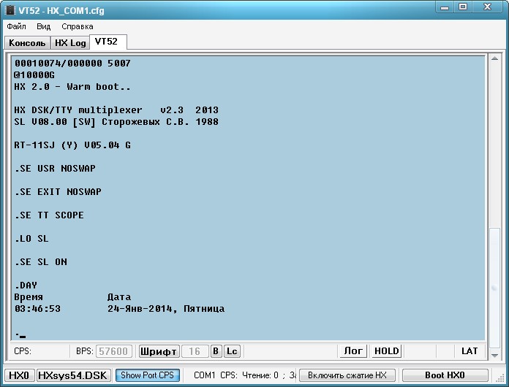Open the Файл menu
509x387 pixels.
tap(16, 26)
